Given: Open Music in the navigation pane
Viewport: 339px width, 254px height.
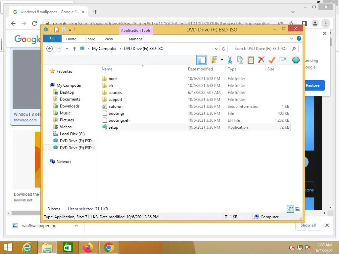Looking at the screenshot, I should (65, 113).
